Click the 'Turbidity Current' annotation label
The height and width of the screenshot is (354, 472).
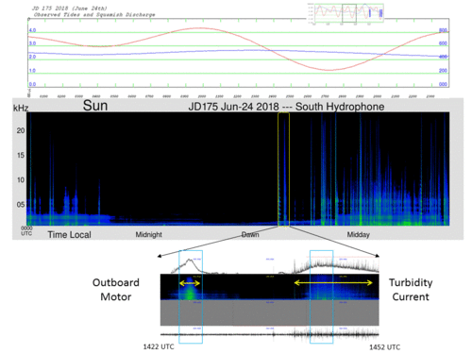[411, 290]
